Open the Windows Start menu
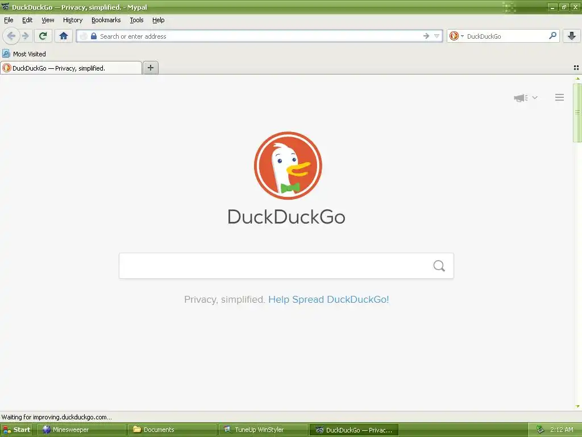Viewport: 582px width, 437px height. [x=16, y=430]
